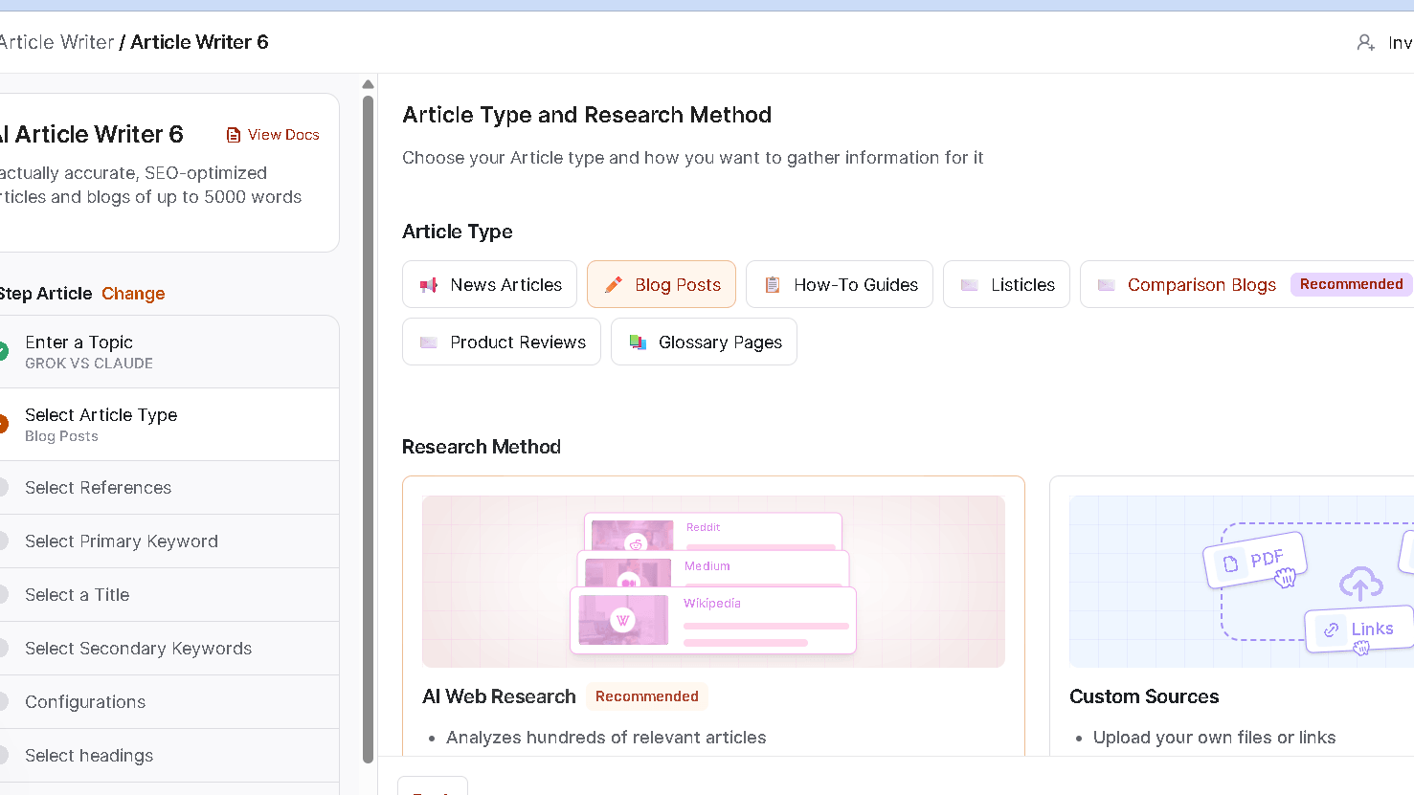Click the GROK VS CLAUDE topic text
Viewport: 1414px width, 795px height.
pos(89,364)
